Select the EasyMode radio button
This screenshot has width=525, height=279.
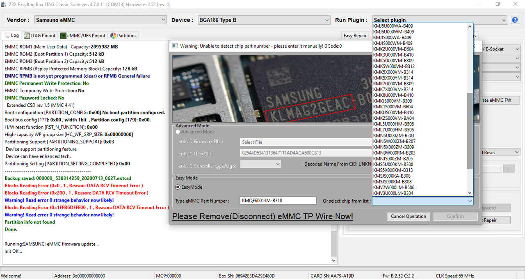(x=178, y=187)
